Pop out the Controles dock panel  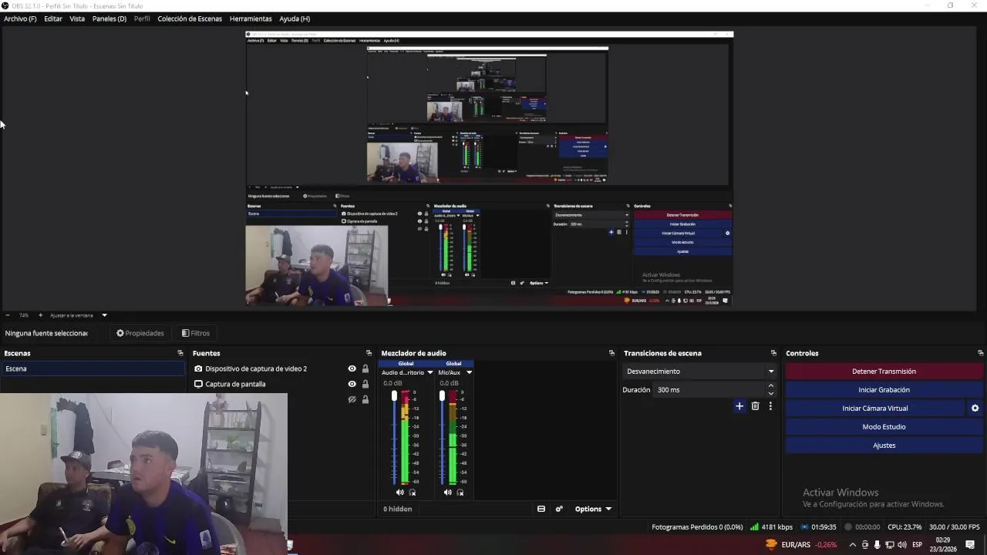[x=980, y=353]
